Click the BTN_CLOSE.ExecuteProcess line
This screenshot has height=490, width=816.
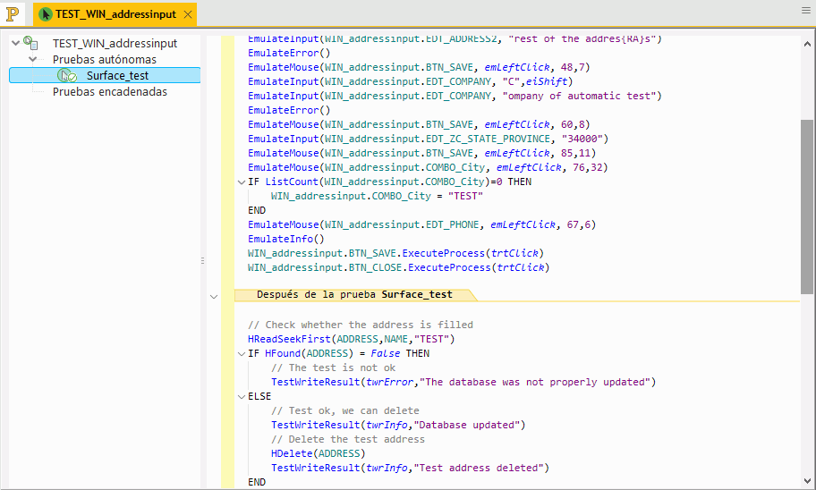(399, 267)
